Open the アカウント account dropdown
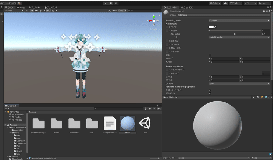 [235, 3]
